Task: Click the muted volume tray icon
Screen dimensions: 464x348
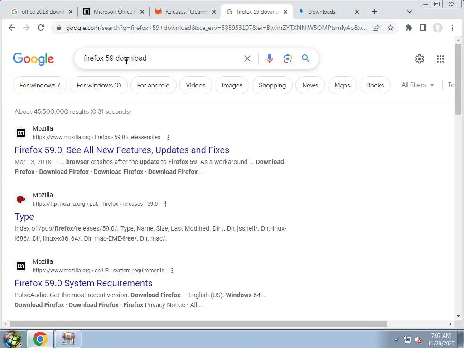Action: click(x=418, y=340)
